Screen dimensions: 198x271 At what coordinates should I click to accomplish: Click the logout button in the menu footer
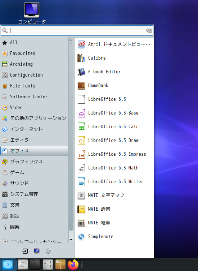click(x=25, y=251)
